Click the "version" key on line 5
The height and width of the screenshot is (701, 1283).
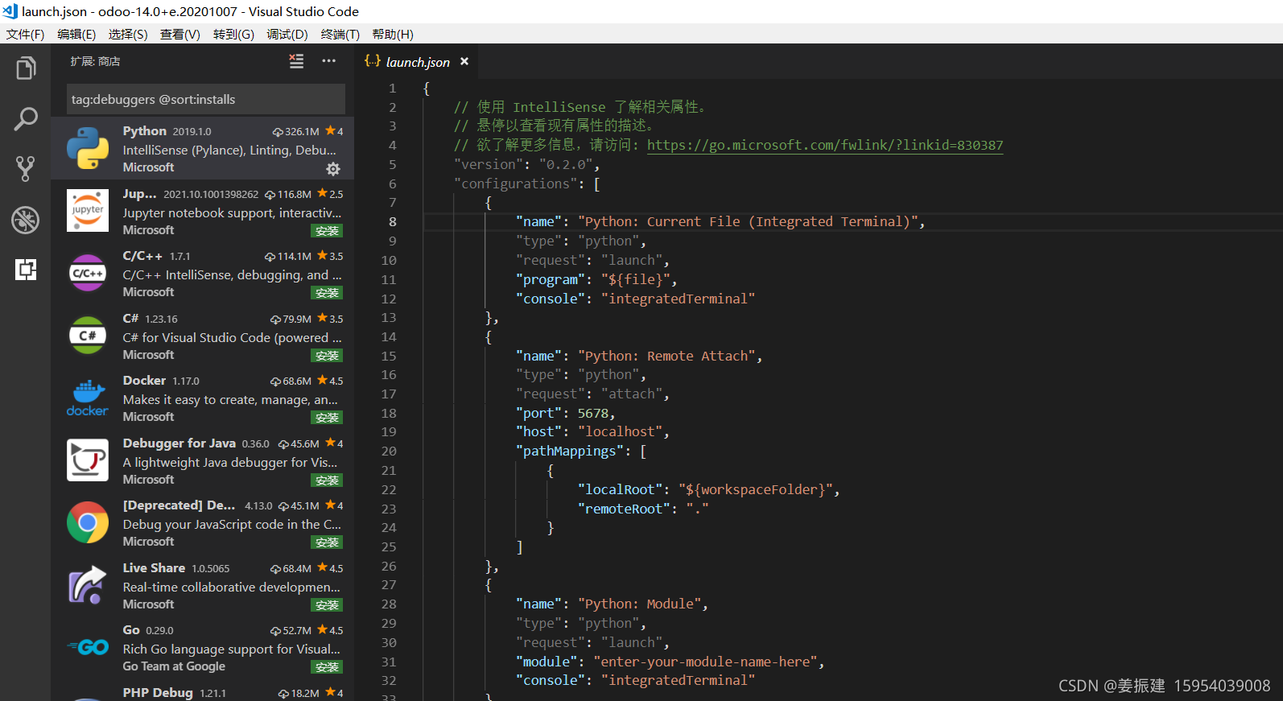(x=489, y=165)
